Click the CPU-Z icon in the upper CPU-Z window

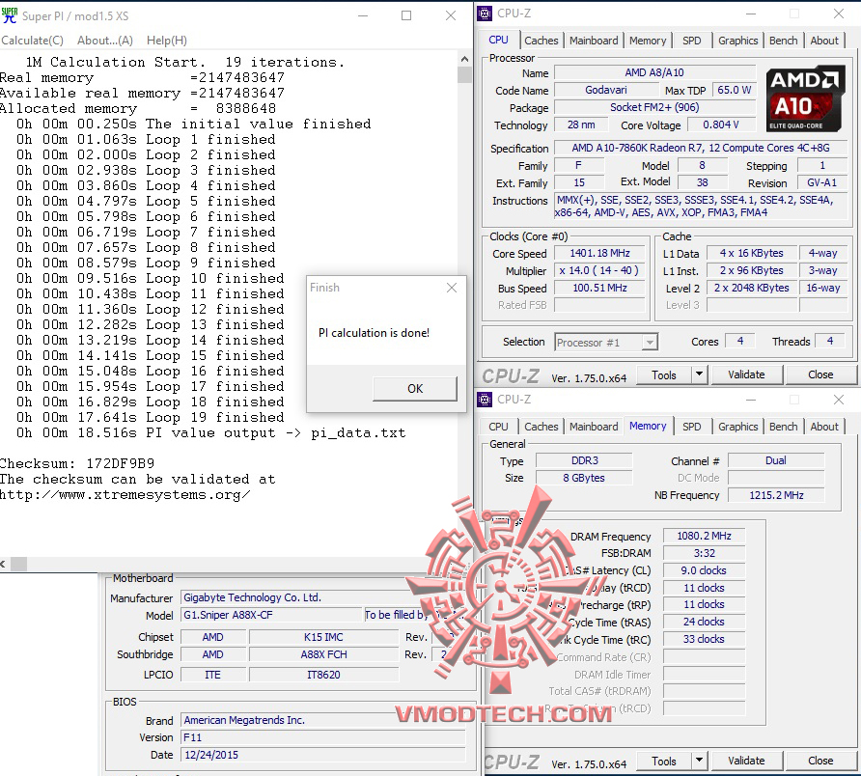[x=485, y=14]
